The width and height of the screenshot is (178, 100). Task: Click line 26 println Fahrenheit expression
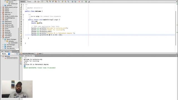[x=47, y=35]
